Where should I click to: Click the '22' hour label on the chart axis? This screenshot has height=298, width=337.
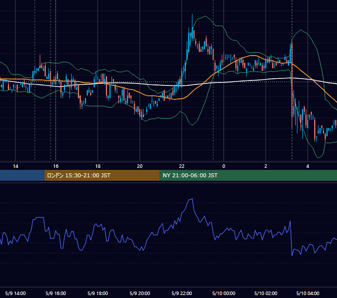(181, 166)
